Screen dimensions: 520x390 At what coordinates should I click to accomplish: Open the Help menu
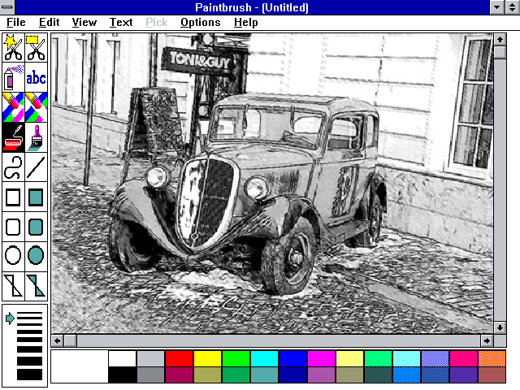[x=245, y=23]
